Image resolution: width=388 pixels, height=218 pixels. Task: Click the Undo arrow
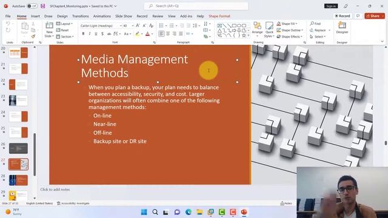8,24
